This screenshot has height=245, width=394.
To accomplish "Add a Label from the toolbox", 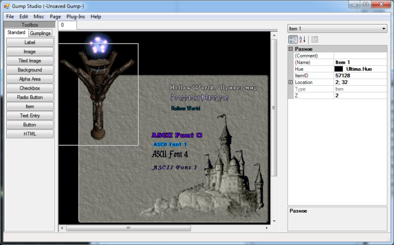I will point(29,43).
